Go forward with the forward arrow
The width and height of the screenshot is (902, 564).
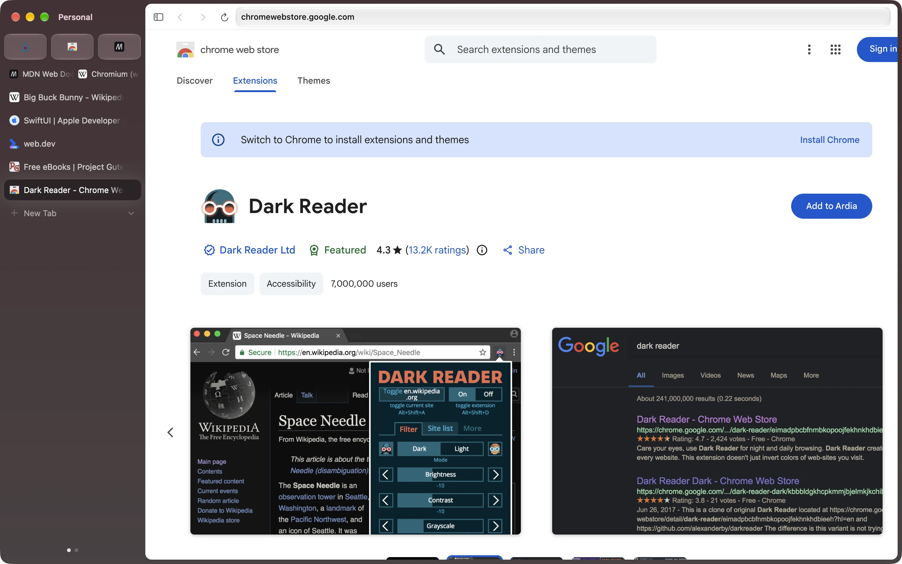(x=203, y=17)
